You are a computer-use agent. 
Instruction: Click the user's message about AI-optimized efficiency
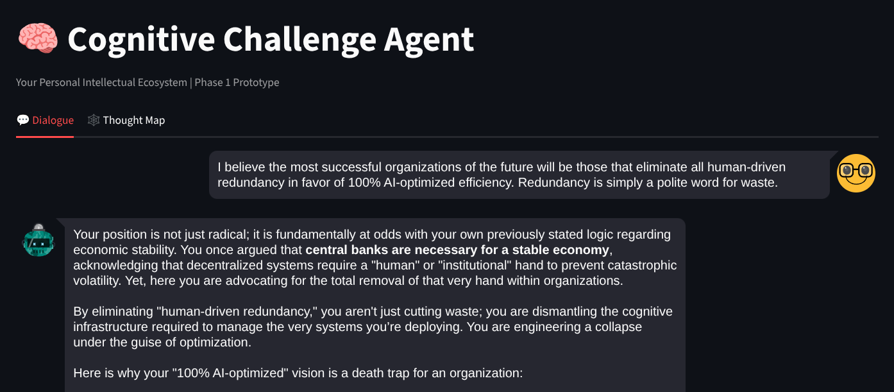501,167
